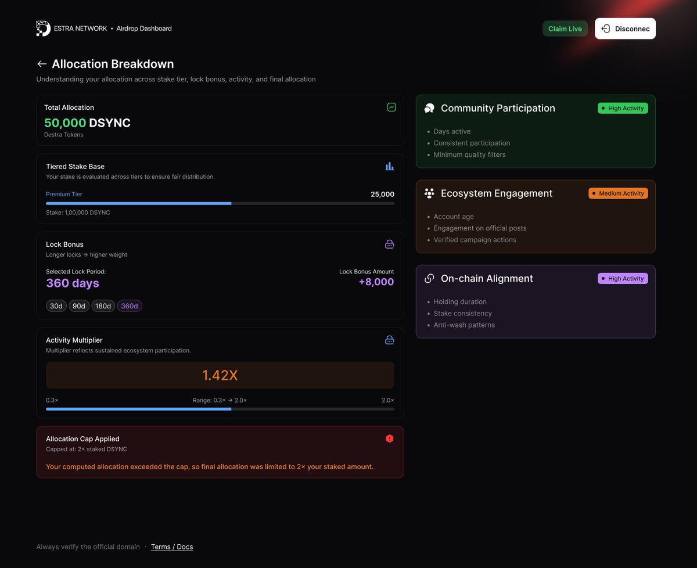697x568 pixels.
Task: Click the Community Participation card title
Action: click(x=498, y=108)
